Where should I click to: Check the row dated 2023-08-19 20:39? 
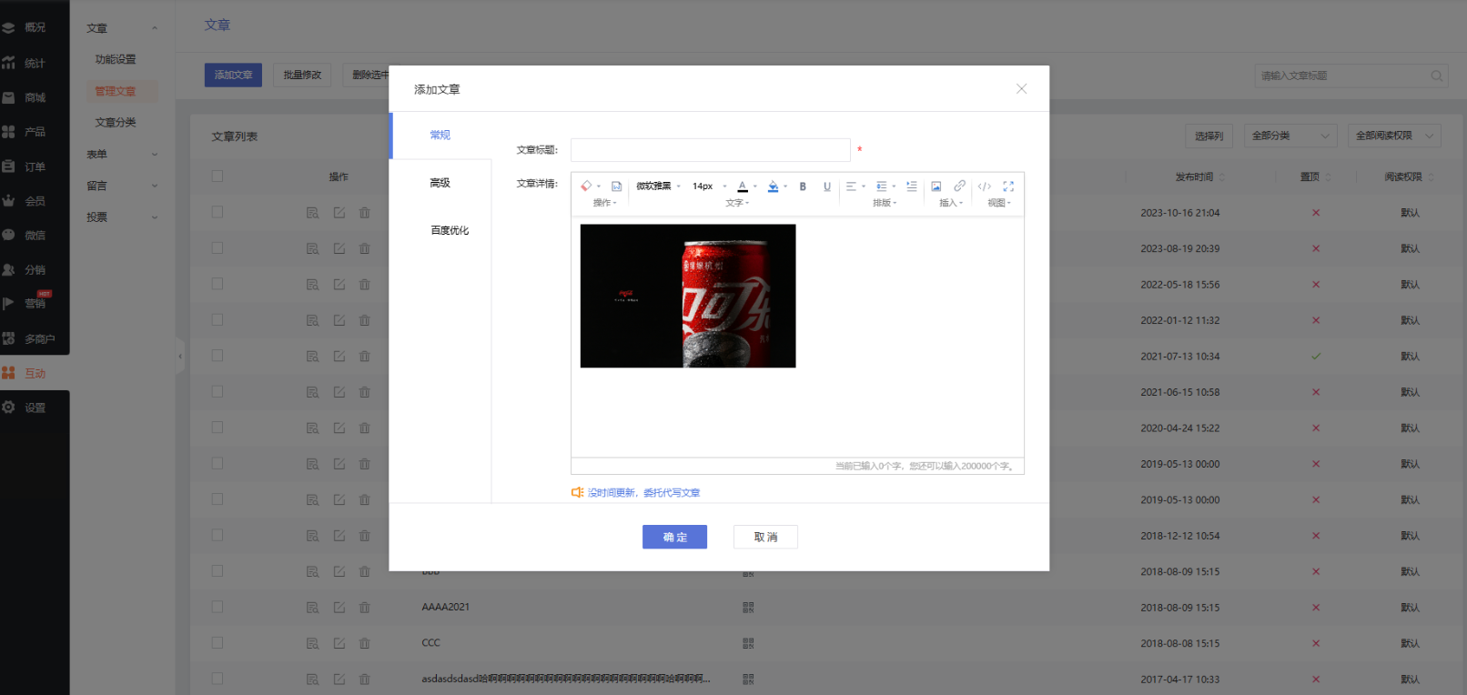pos(217,247)
